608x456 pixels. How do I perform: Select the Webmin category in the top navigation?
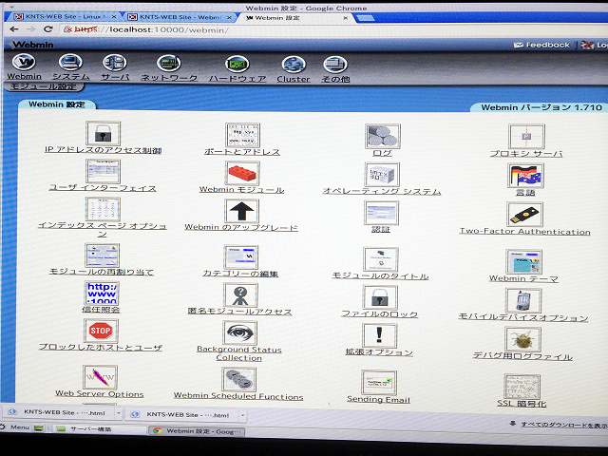pos(24,66)
